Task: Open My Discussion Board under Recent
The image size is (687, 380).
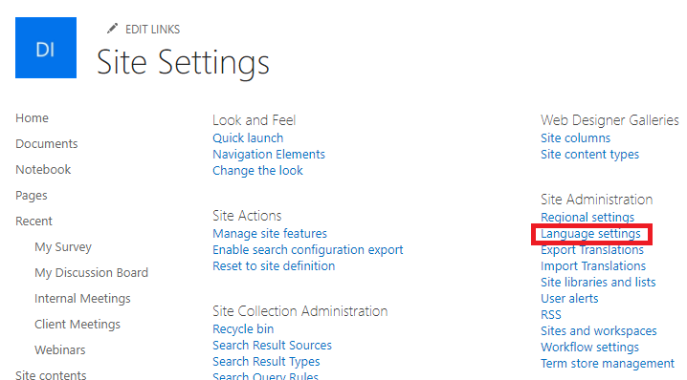Action: 91,273
